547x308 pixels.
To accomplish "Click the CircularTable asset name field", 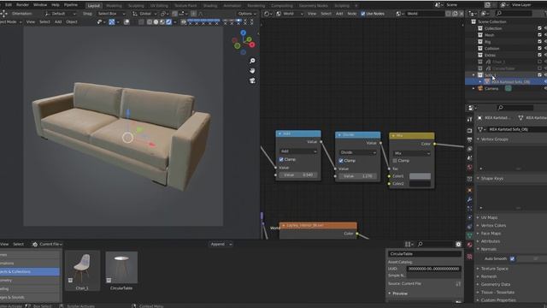I will click(425, 254).
